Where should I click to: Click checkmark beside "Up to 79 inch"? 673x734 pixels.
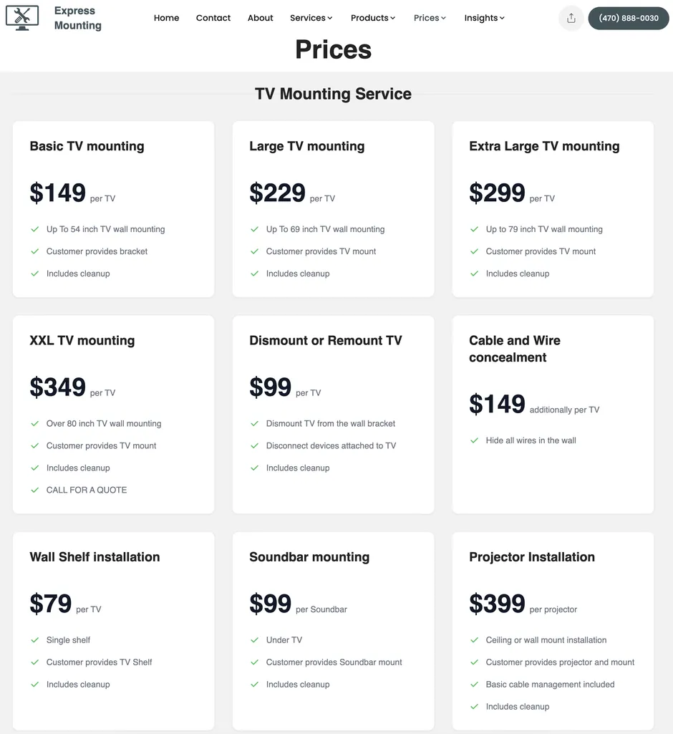click(474, 229)
